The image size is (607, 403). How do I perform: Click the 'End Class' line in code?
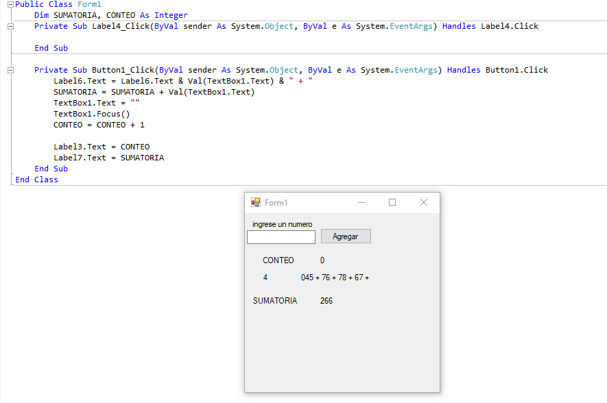(x=36, y=180)
